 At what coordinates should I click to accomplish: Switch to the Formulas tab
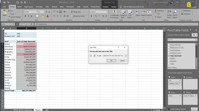click(39, 7)
